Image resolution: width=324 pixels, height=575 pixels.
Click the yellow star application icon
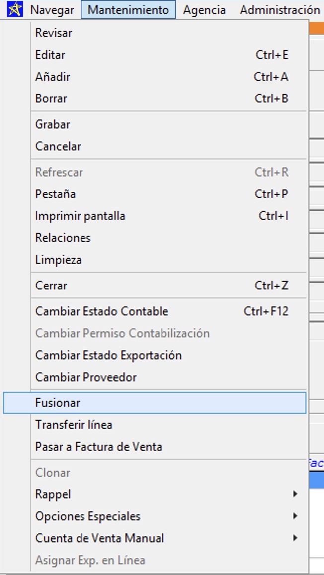tap(15, 10)
